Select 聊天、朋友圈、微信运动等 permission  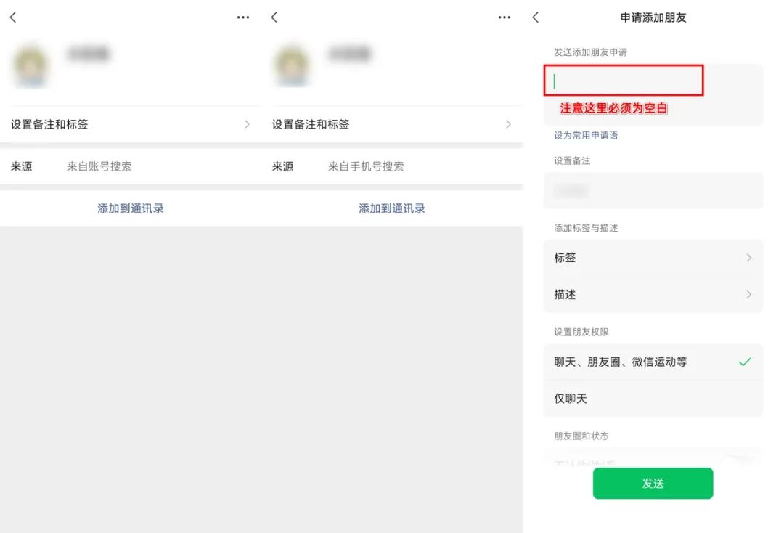653,362
